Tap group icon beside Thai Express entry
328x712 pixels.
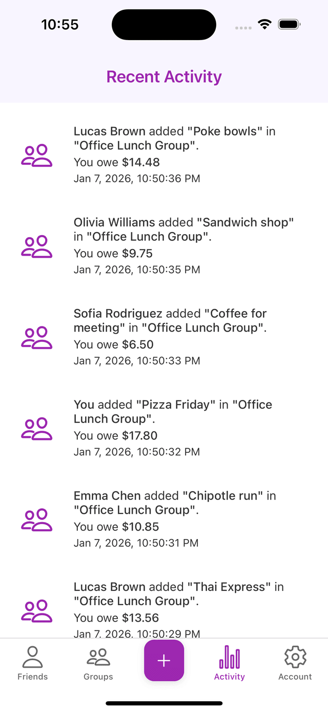coord(36,610)
